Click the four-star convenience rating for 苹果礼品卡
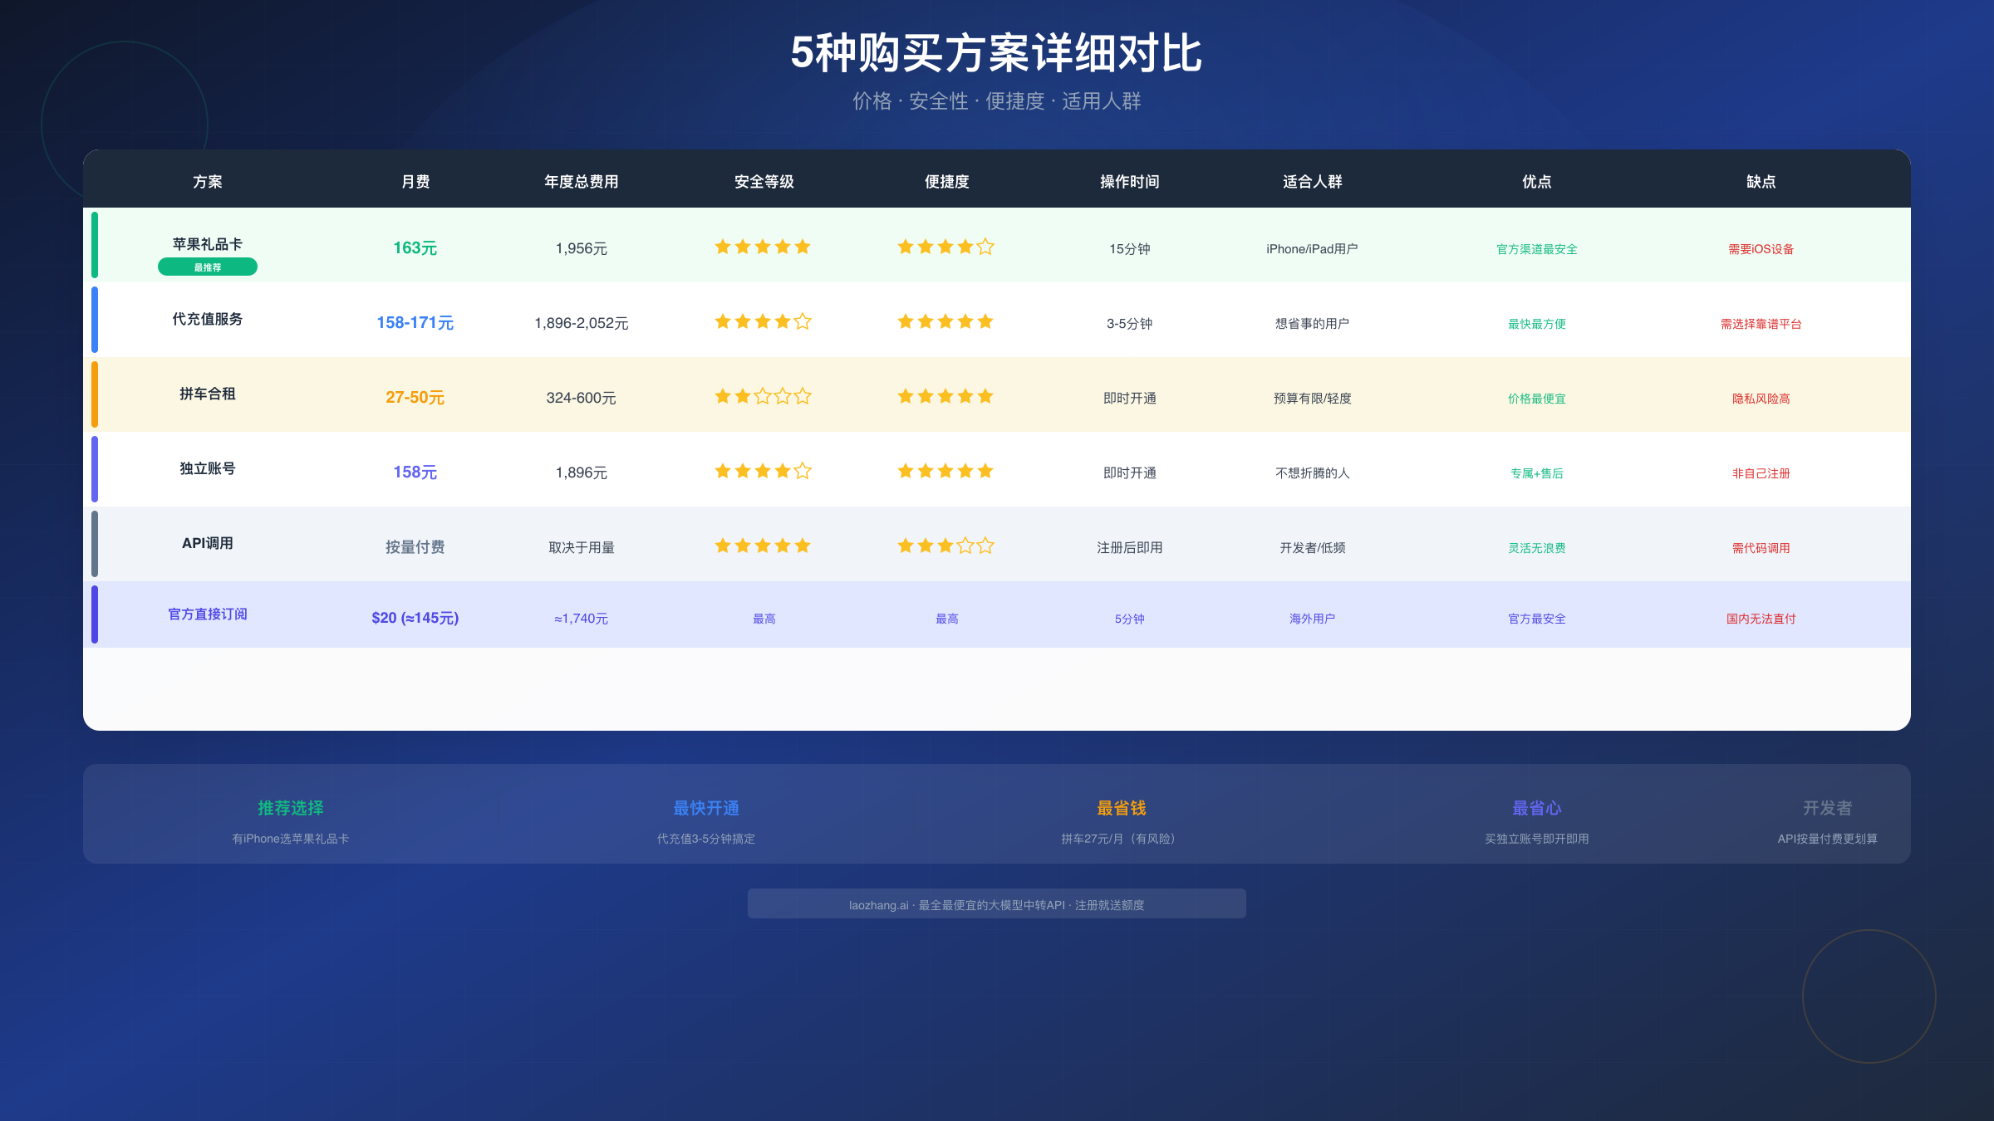1994x1121 pixels. tap(945, 246)
